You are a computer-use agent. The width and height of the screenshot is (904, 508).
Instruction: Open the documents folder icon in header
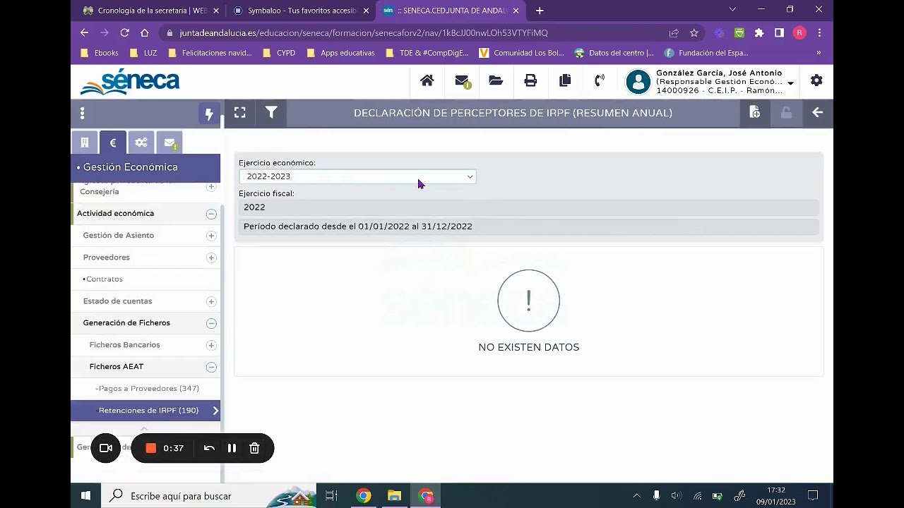point(496,80)
